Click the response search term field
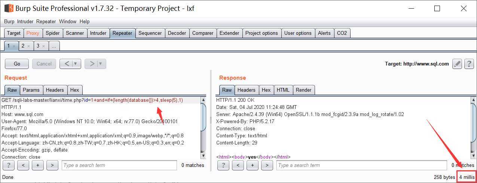Viewport: 477px width, 183px height. pos(362,165)
